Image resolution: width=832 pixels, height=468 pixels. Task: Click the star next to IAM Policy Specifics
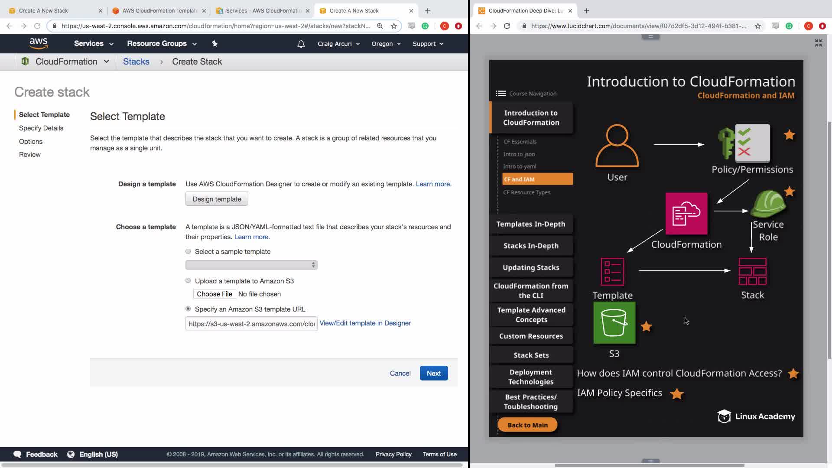[676, 394]
